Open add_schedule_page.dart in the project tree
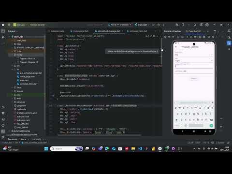This screenshot has height=174, width=232. point(29,73)
